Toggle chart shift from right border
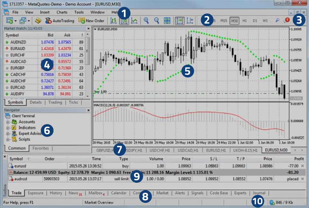The width and height of the screenshot is (309, 208). click(x=190, y=21)
